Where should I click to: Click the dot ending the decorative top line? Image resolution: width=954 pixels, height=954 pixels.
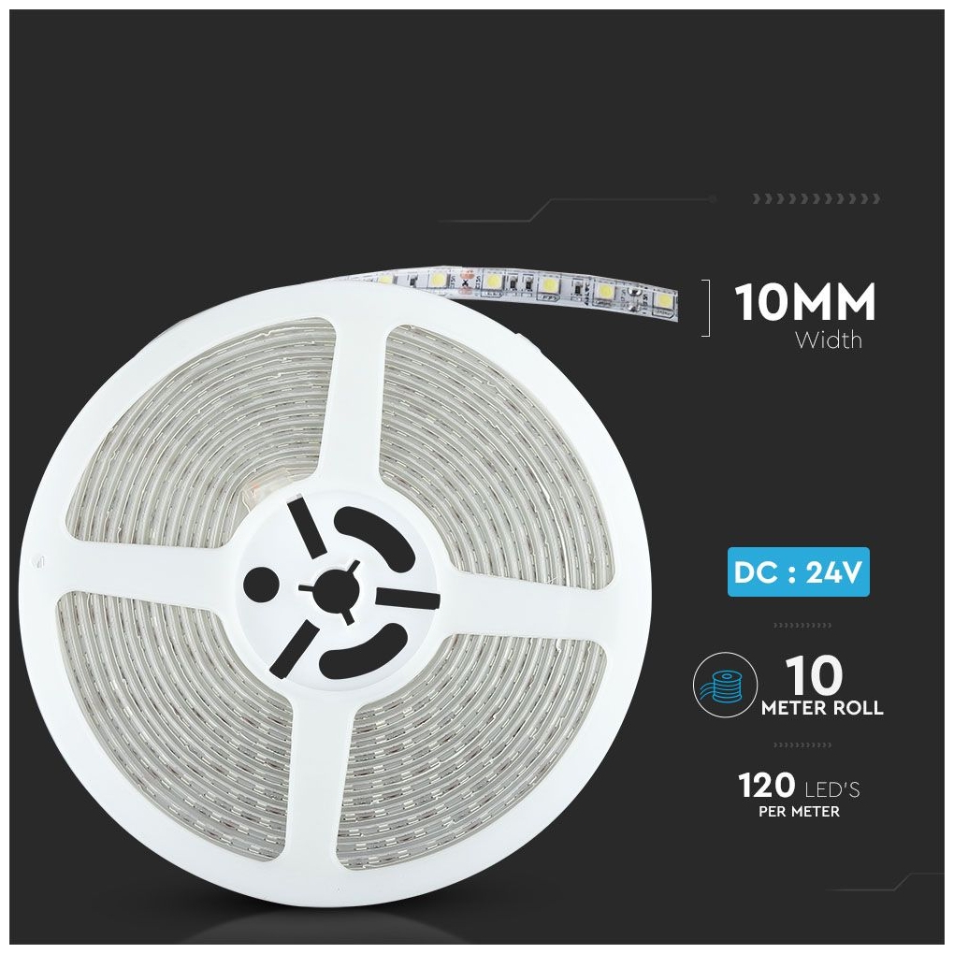[713, 198]
